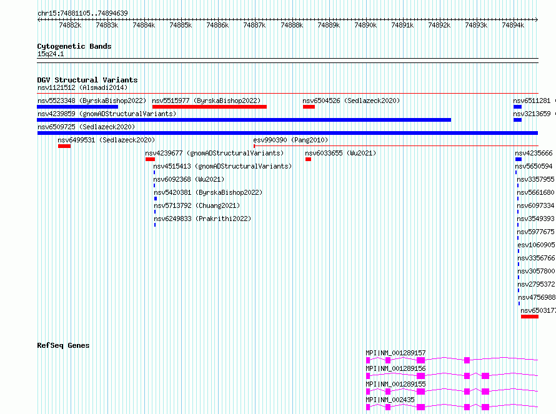Click the 74893k ruler position

(476, 25)
